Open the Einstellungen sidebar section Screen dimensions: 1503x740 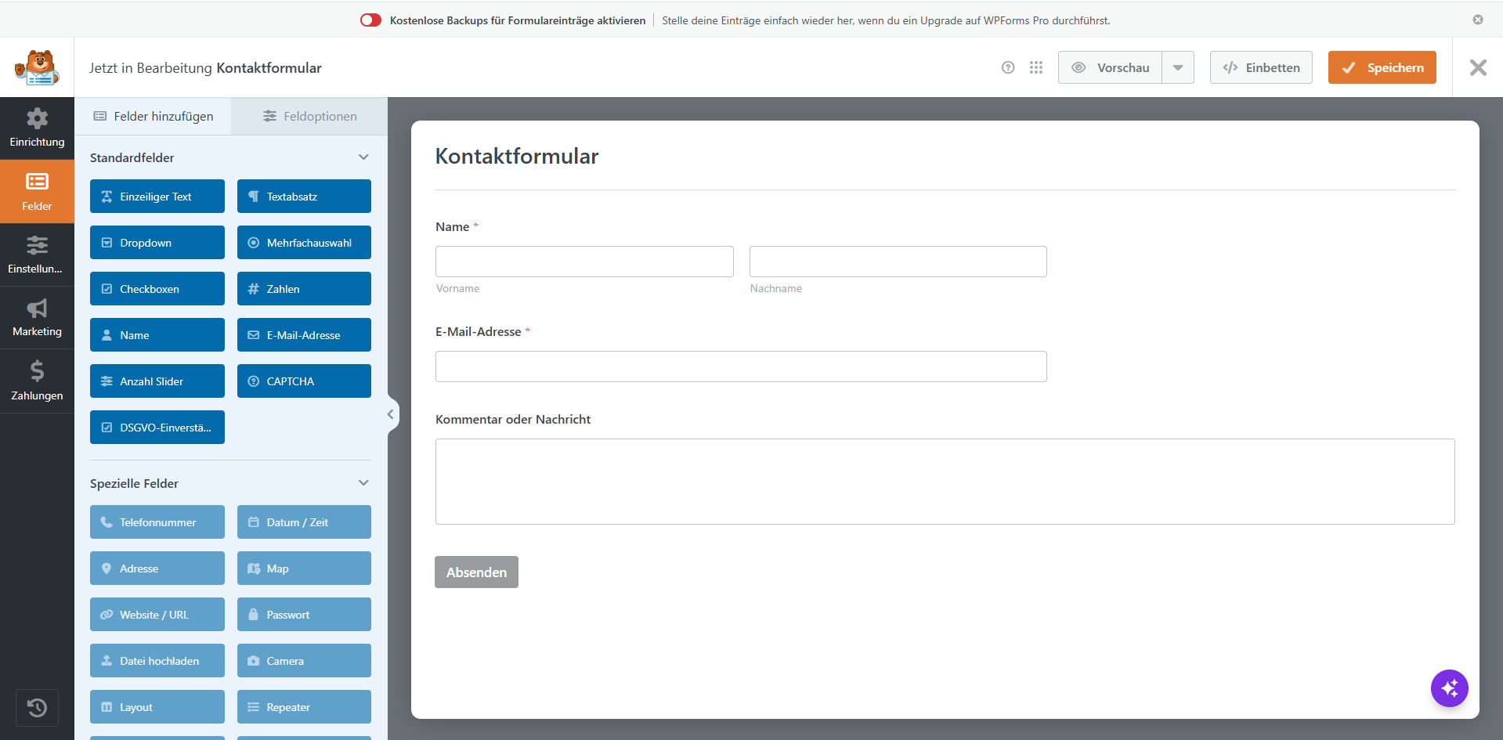(37, 255)
